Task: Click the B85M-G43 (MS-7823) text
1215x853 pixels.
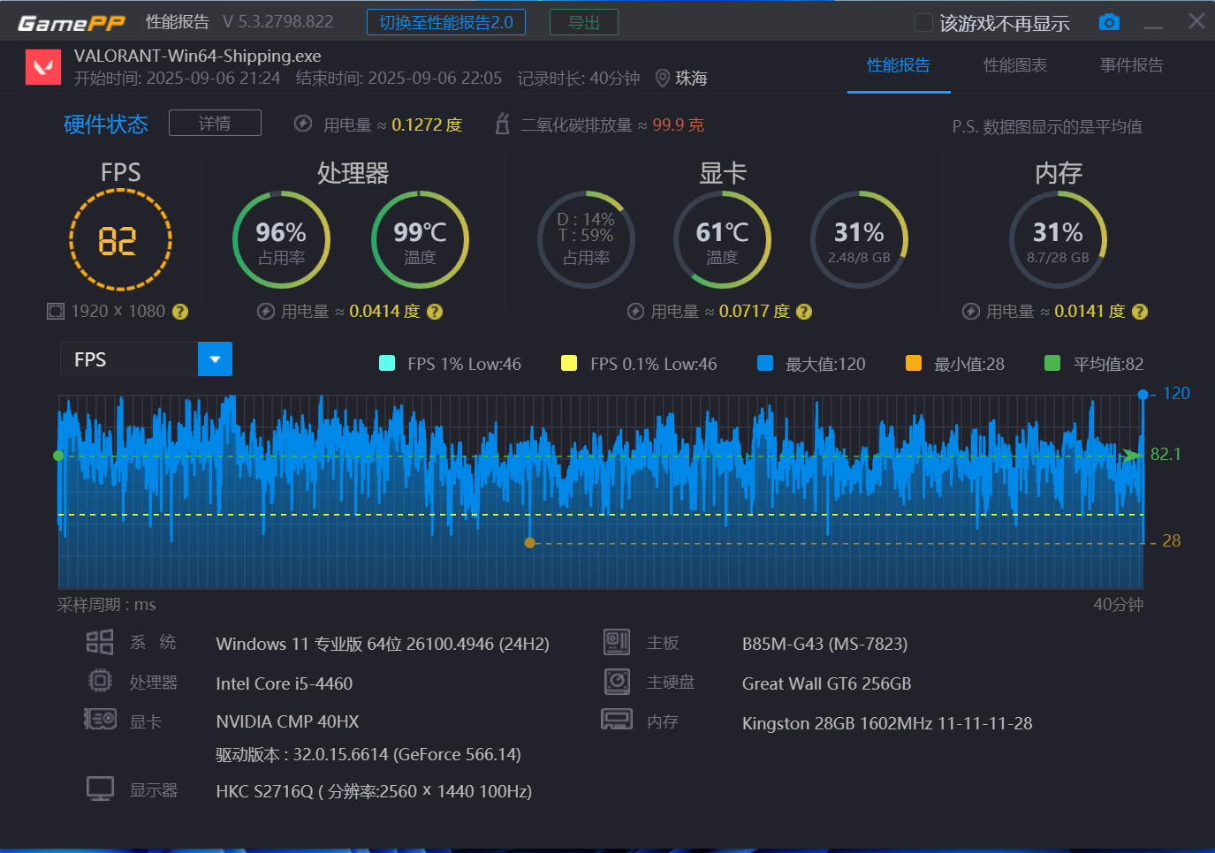Action: point(825,644)
